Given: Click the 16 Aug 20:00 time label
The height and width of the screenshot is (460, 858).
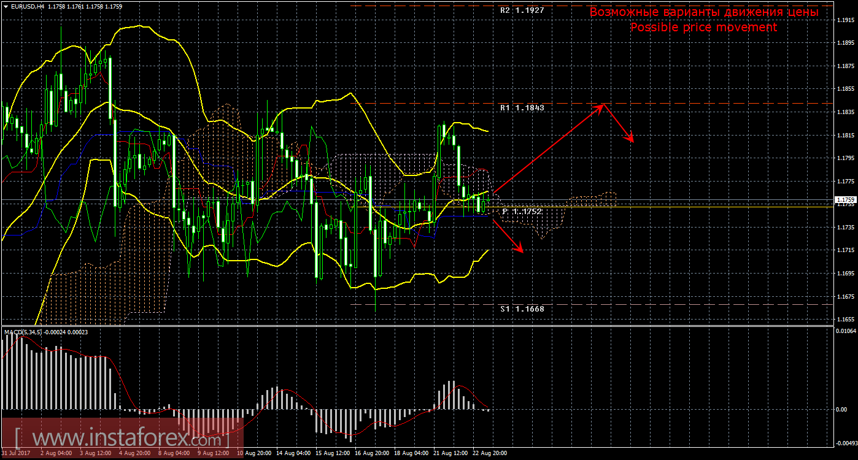Looking at the screenshot, I should [x=372, y=453].
